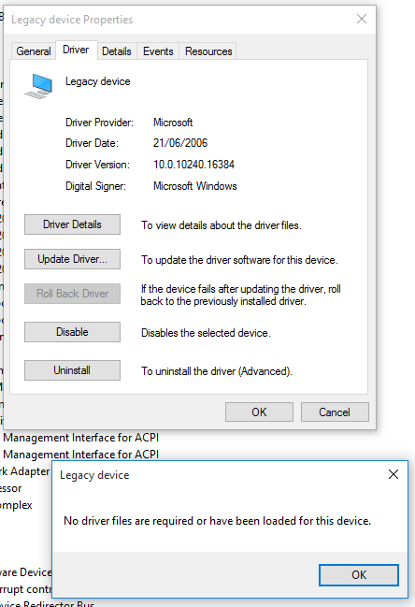Select second Management Interface for ACPI entry
This screenshot has height=607, width=415.
pyautogui.click(x=80, y=455)
